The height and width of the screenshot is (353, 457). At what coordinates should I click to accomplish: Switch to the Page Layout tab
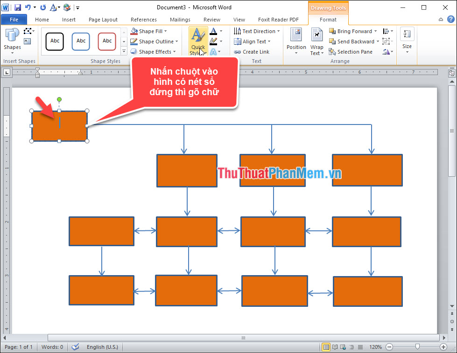point(103,20)
